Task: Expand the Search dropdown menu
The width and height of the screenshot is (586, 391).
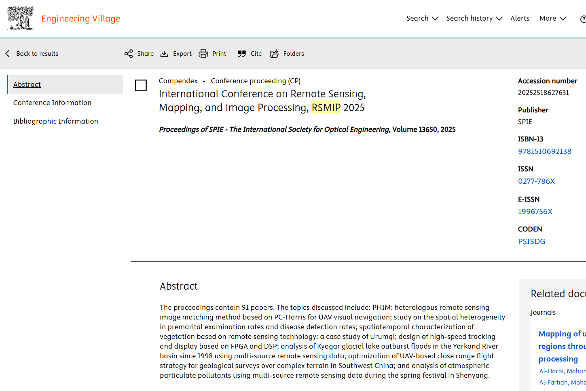Action: (x=422, y=19)
